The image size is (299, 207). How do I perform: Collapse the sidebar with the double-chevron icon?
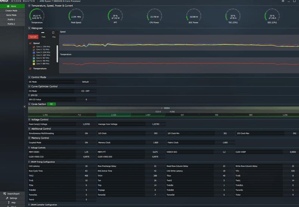pyautogui.click(x=25, y=107)
